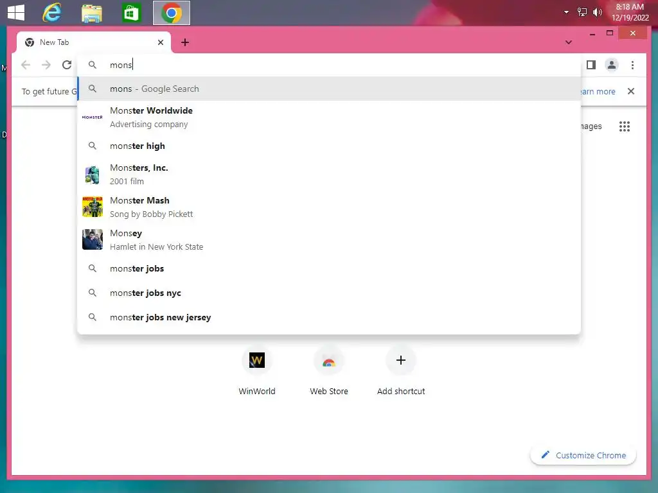Maximize the Chrome window
This screenshot has width=658, height=493.
coord(610,33)
